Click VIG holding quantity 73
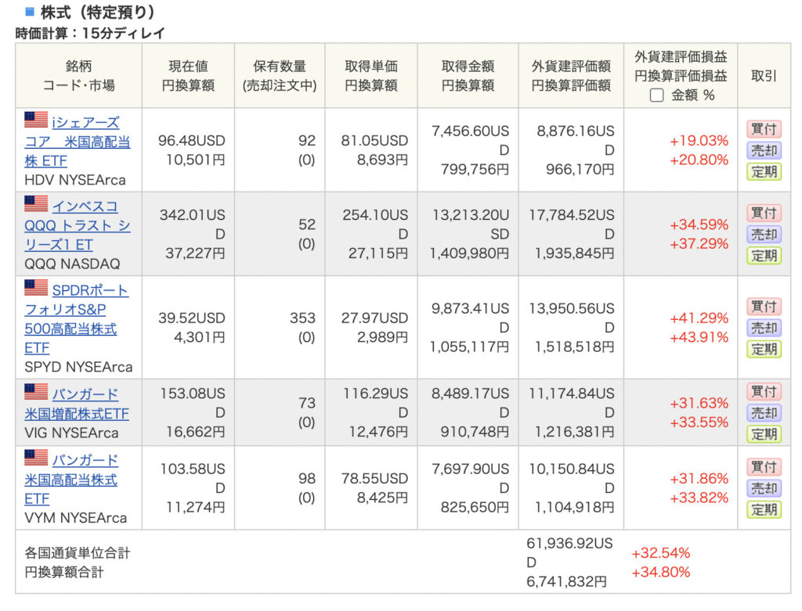Screen dimensions: 802x611 (307, 403)
